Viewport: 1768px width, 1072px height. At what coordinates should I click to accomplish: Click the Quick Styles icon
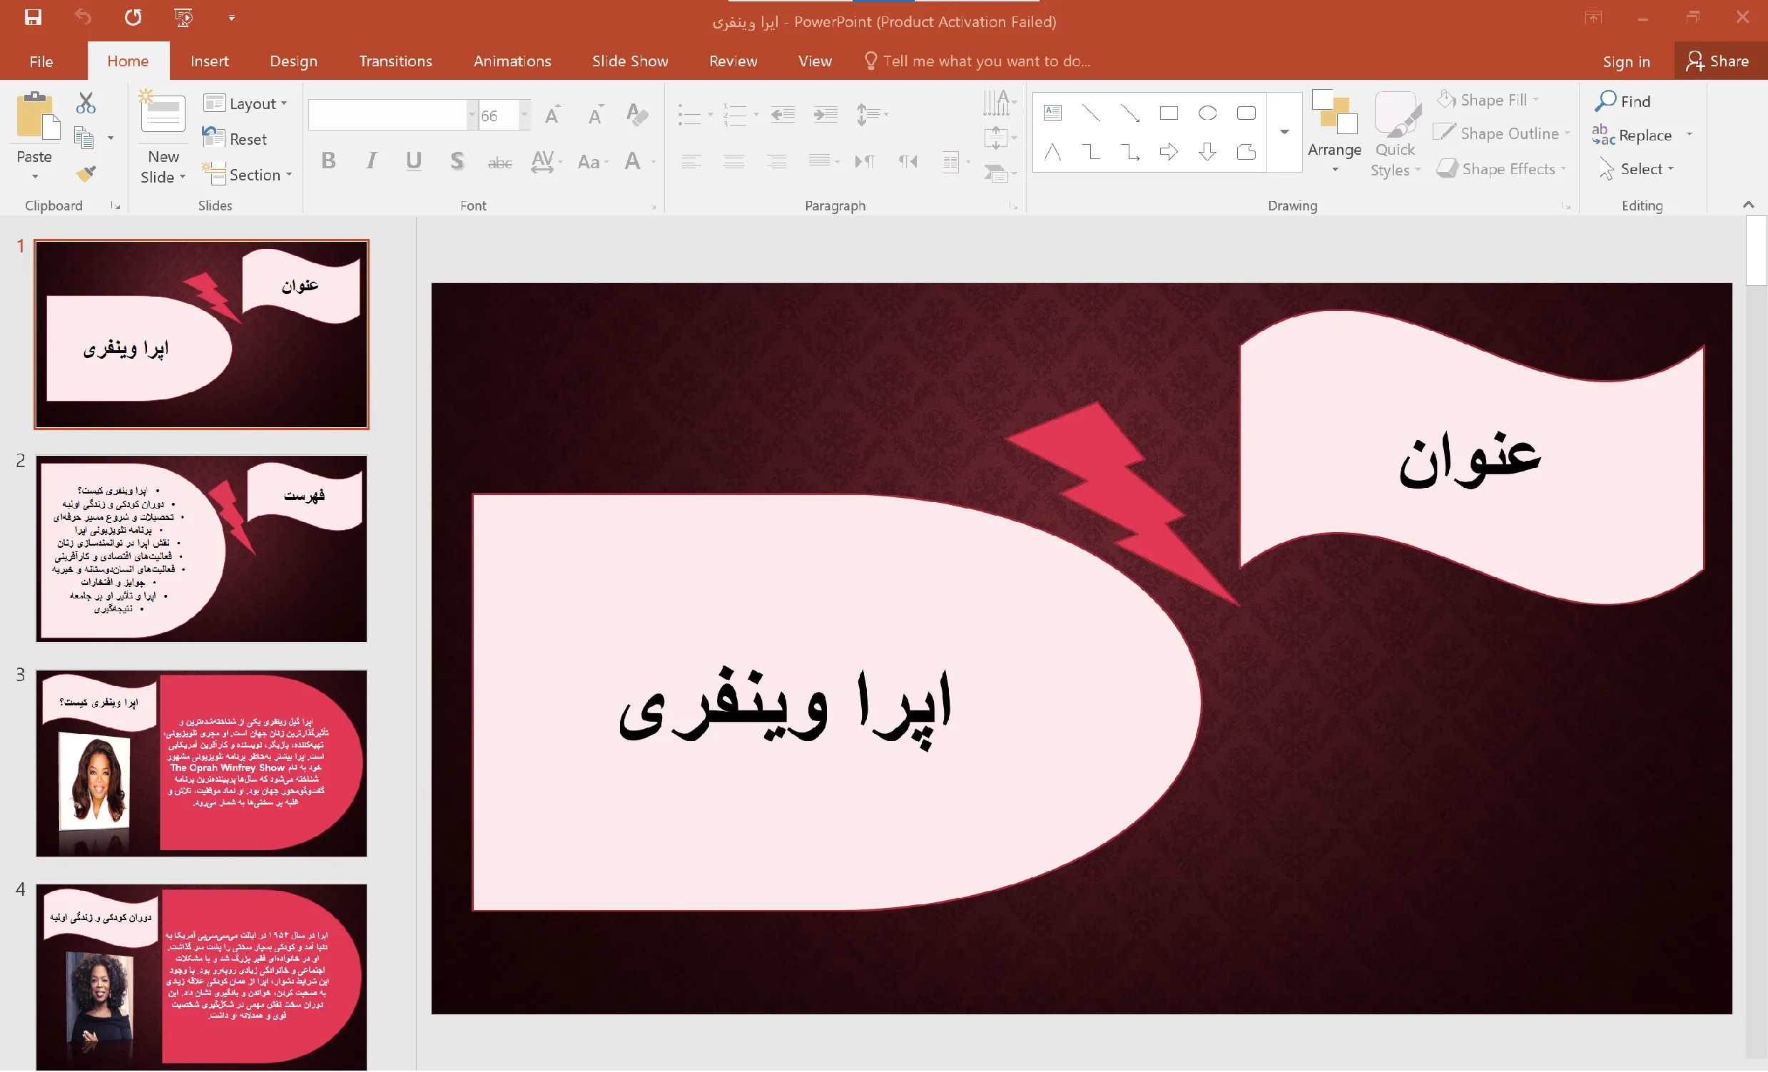coord(1396,113)
